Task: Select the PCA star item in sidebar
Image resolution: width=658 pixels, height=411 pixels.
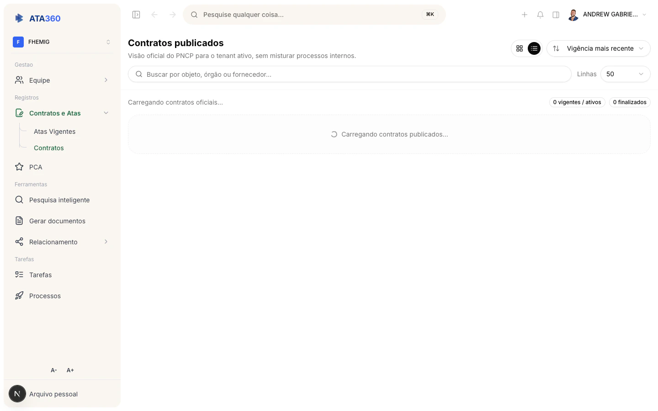Action: pos(36,167)
